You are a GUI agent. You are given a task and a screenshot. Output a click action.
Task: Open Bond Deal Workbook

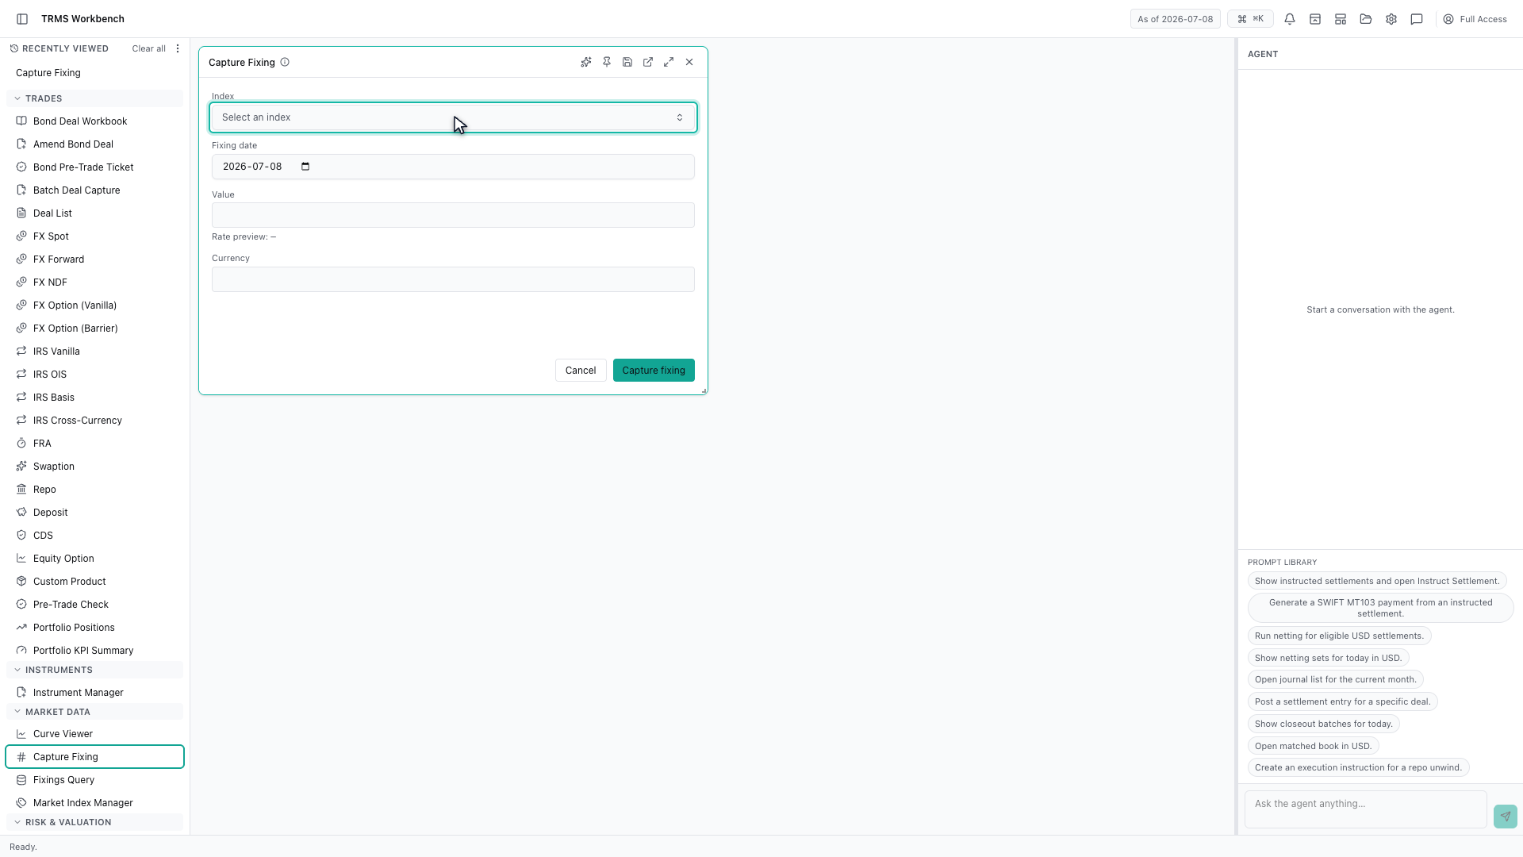tap(94, 121)
